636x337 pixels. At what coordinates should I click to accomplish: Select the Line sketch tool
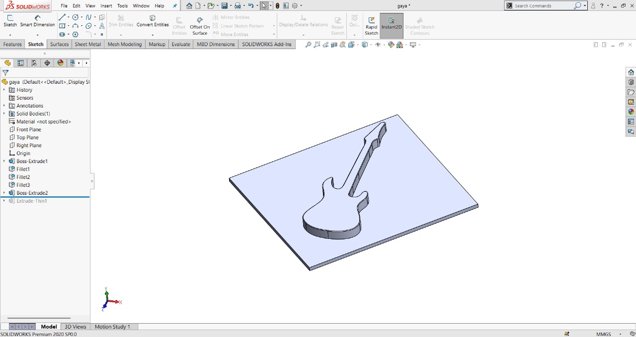pos(62,17)
